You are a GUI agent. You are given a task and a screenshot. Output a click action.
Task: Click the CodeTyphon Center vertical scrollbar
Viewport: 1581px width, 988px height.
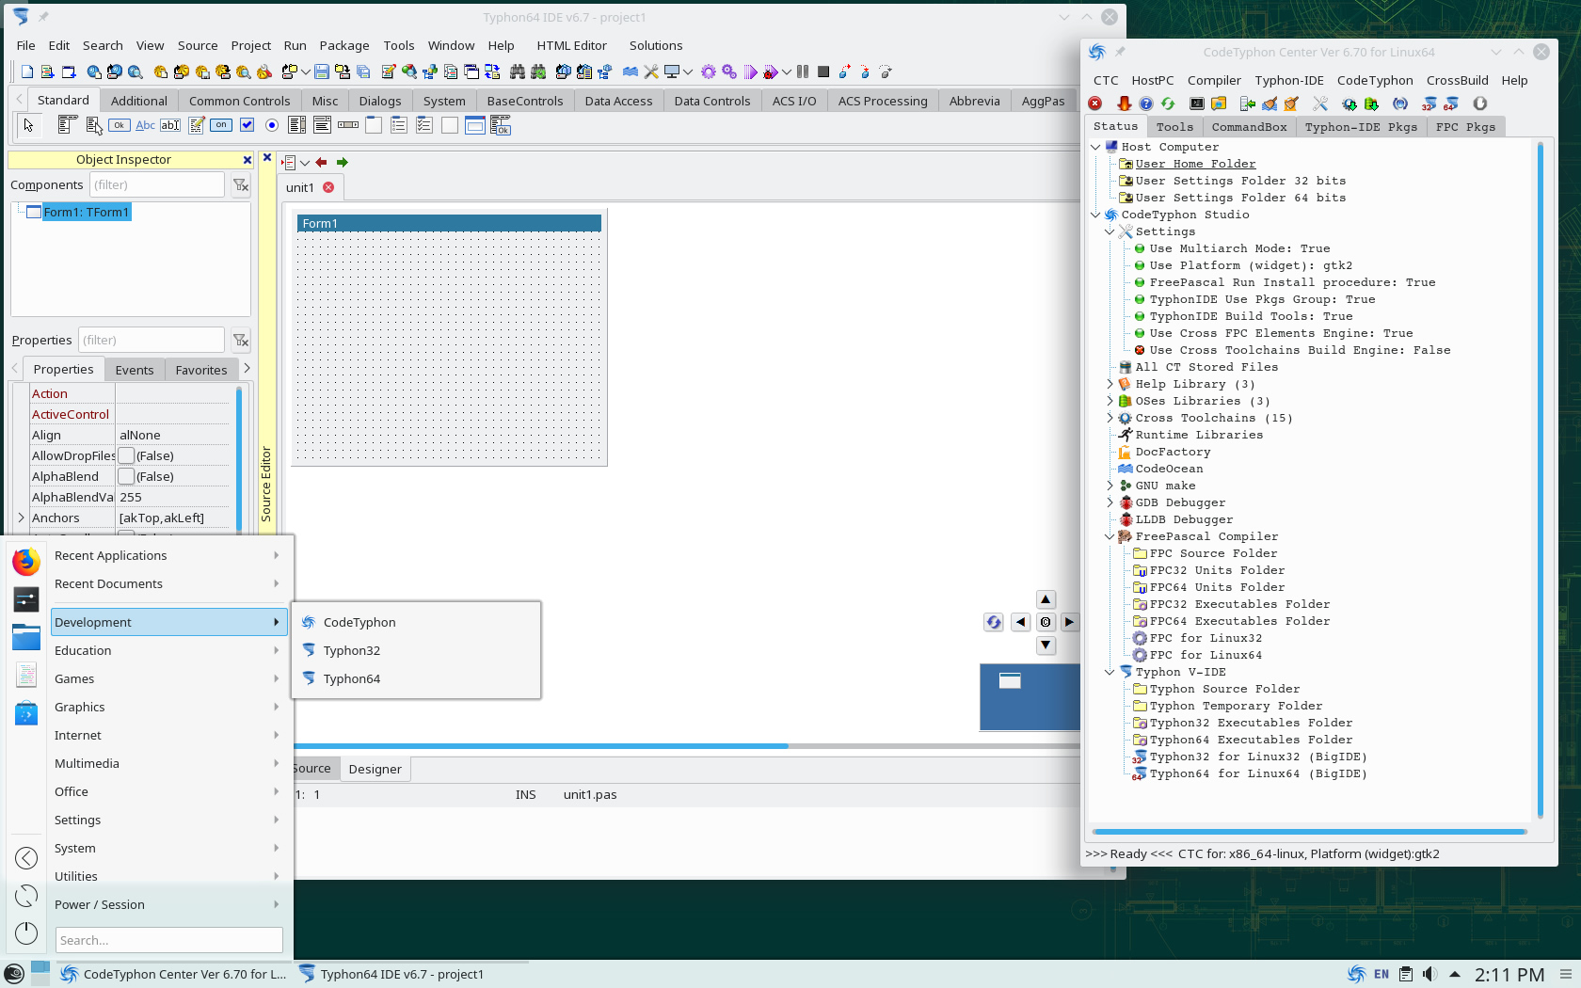[x=1541, y=480]
